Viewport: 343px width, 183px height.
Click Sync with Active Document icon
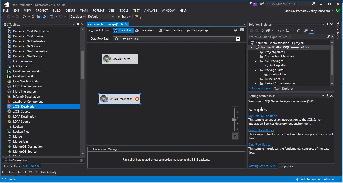[x=287, y=31]
